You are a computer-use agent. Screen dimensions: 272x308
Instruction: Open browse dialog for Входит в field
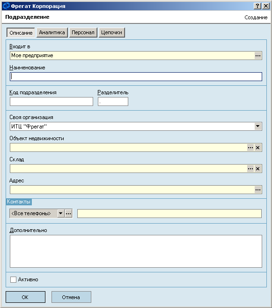(x=258, y=56)
